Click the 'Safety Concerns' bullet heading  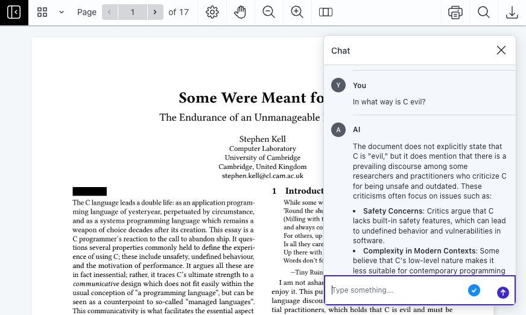pos(393,211)
